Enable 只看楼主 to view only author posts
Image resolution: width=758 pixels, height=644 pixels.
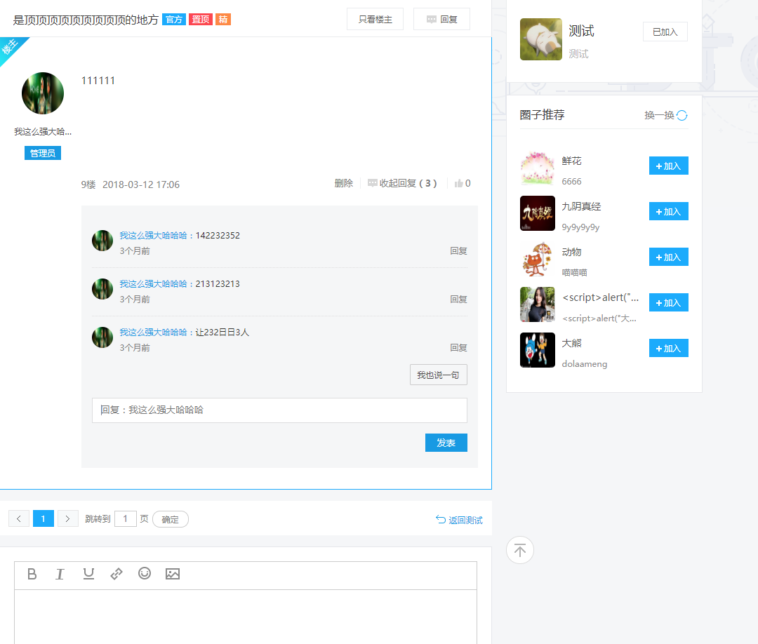coord(375,19)
